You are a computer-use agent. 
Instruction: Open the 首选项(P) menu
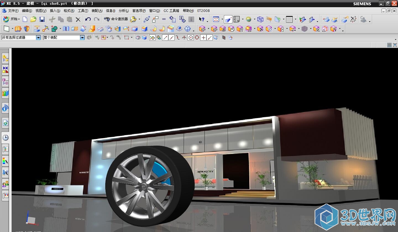click(x=139, y=11)
